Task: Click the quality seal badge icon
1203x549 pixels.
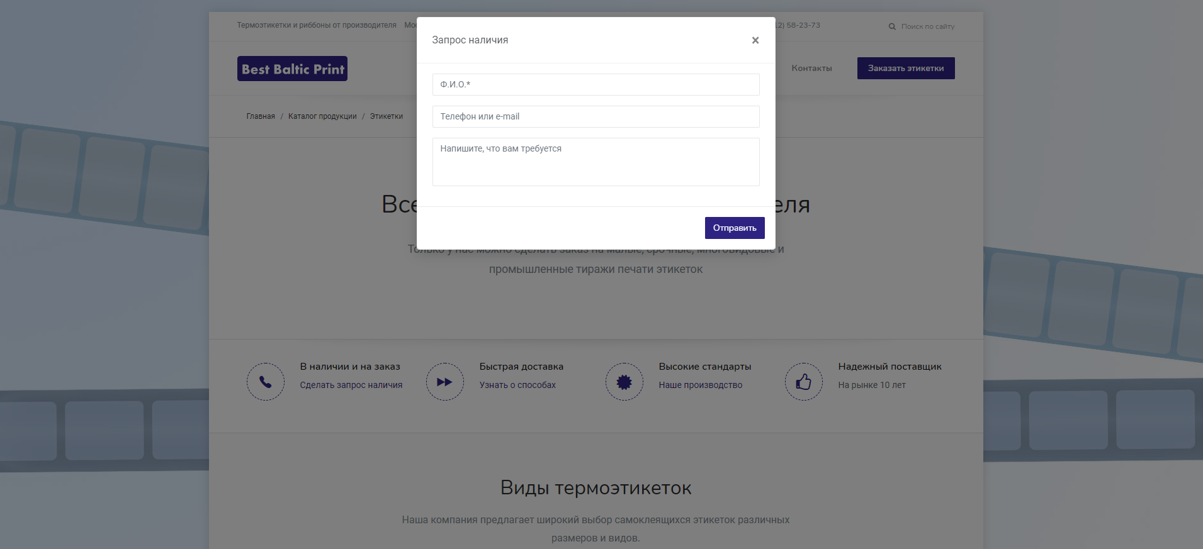Action: 624,382
